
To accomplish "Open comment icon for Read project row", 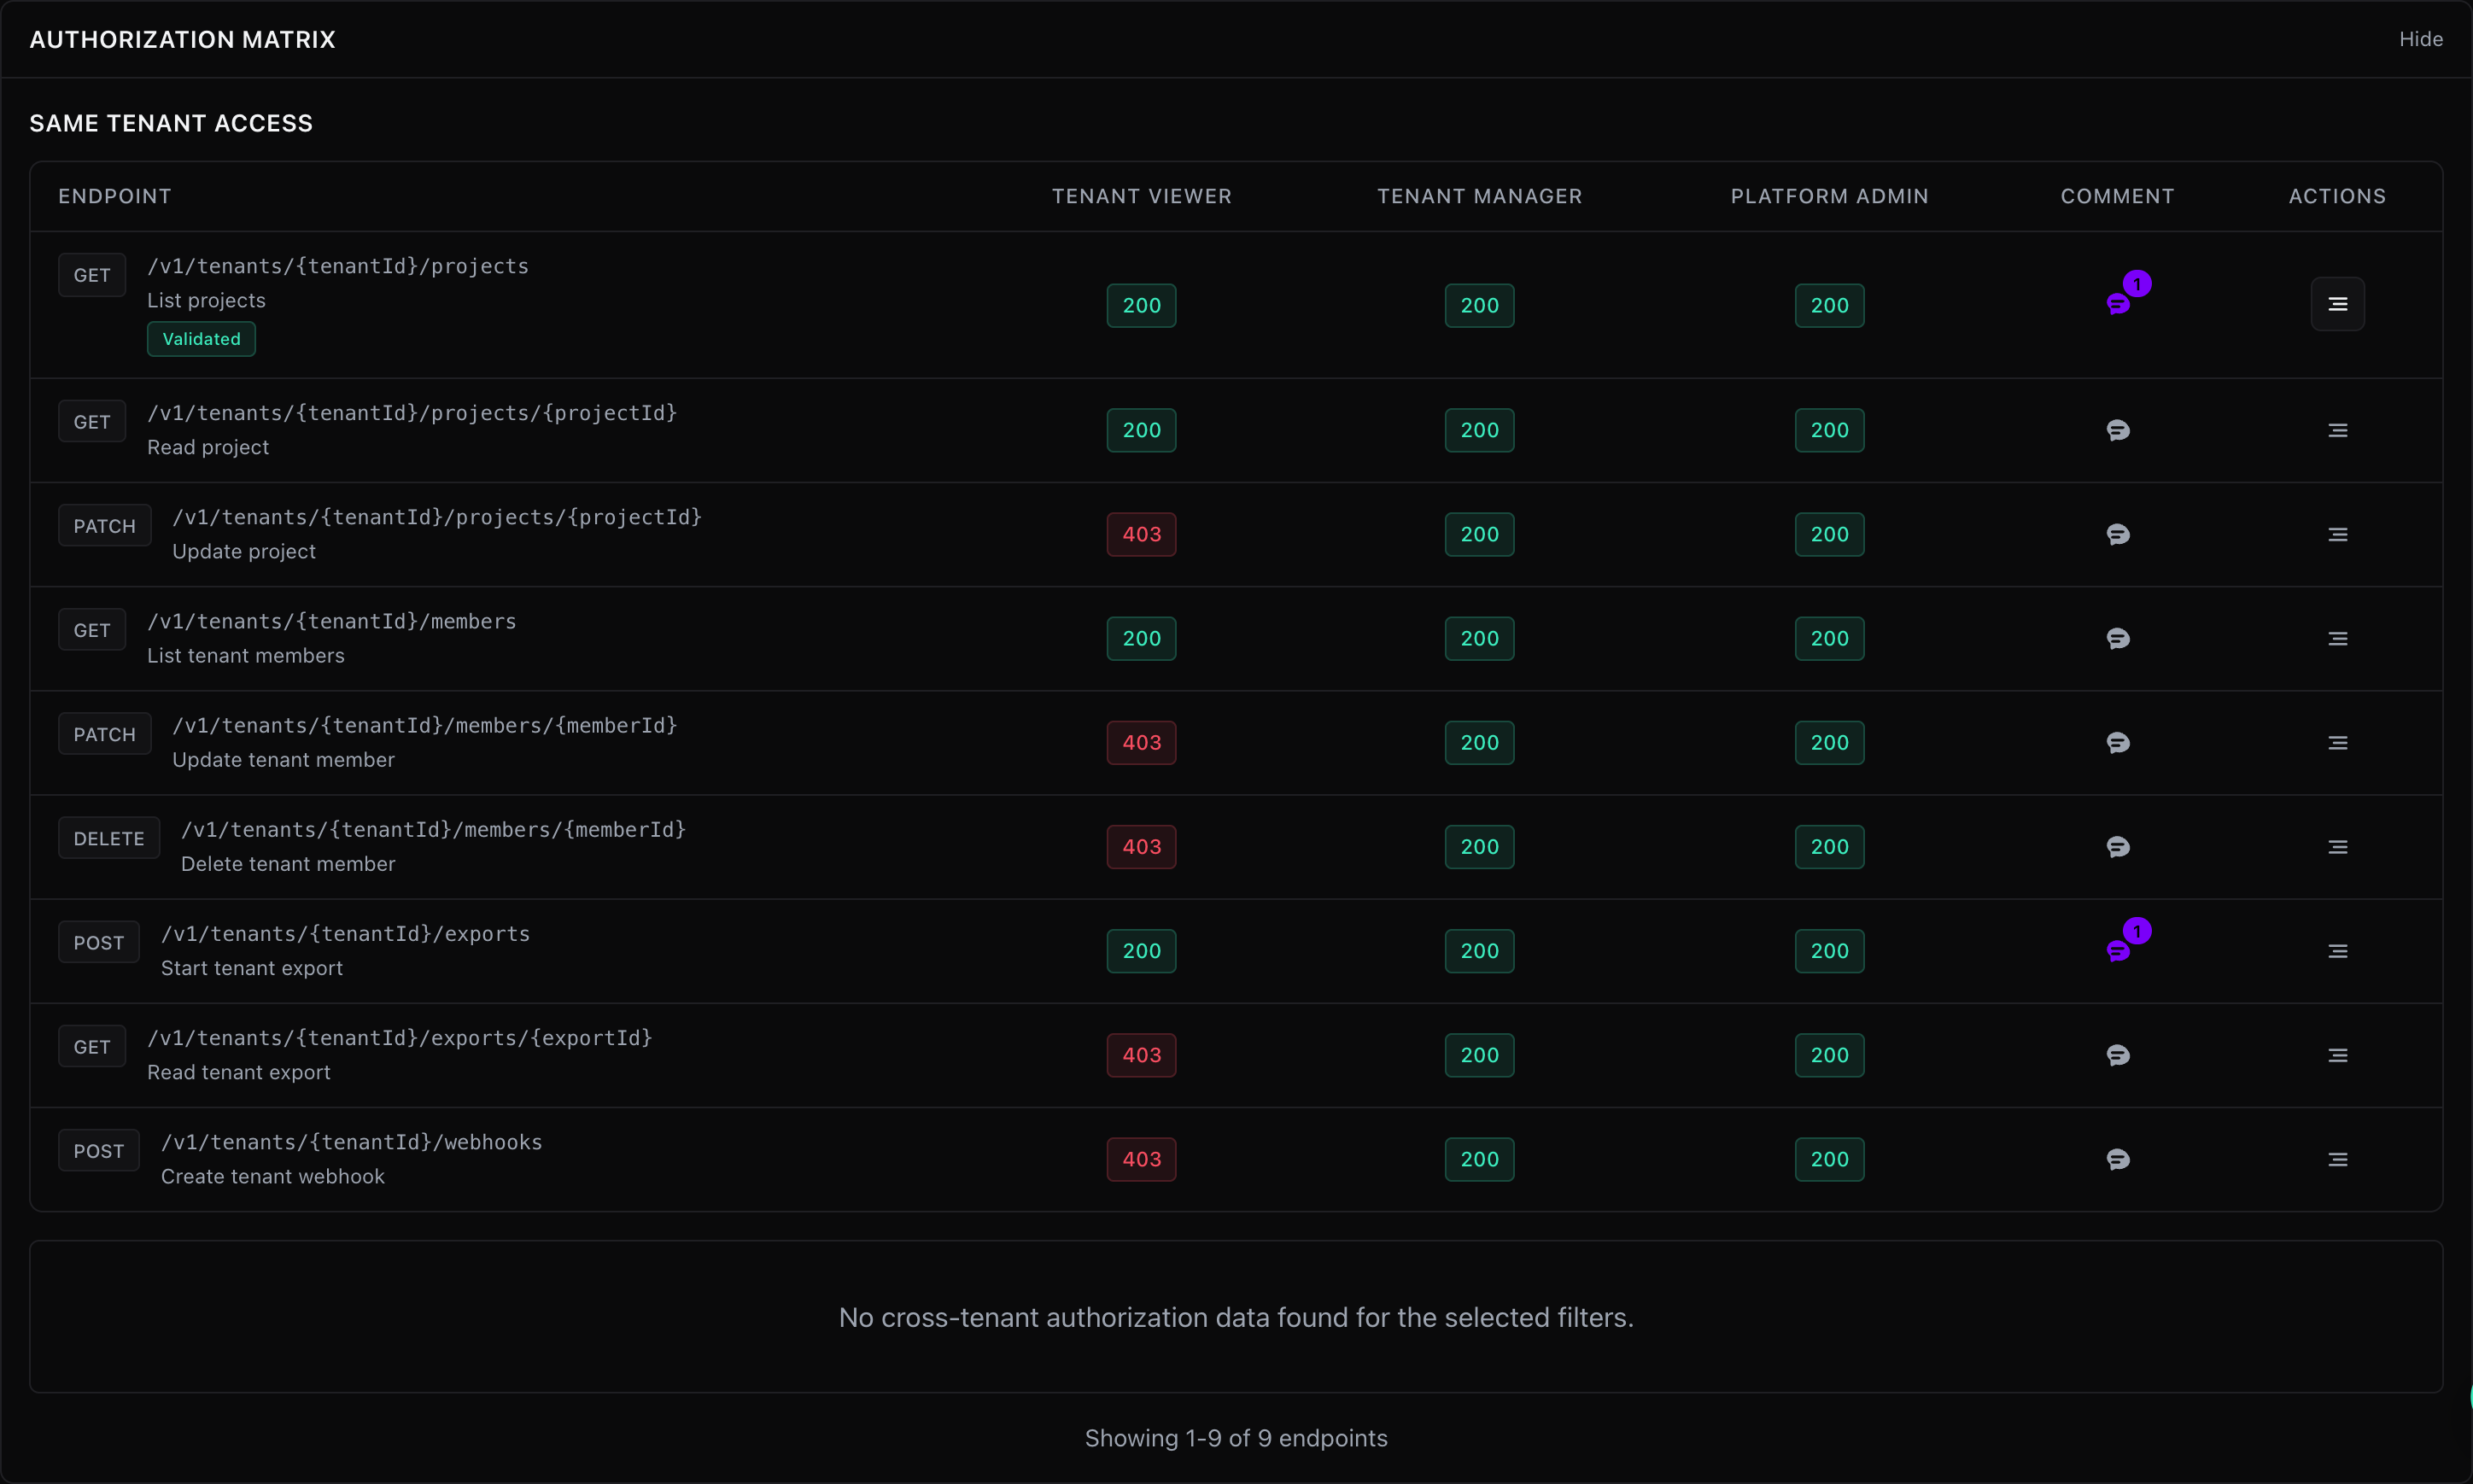I will coord(2118,430).
